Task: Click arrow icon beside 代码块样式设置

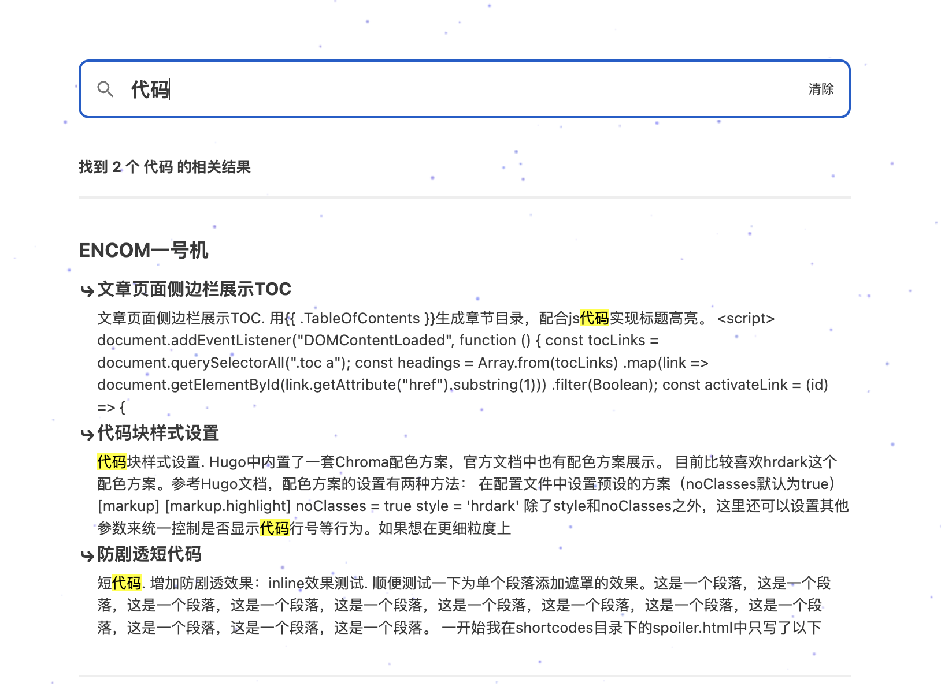Action: pos(87,434)
